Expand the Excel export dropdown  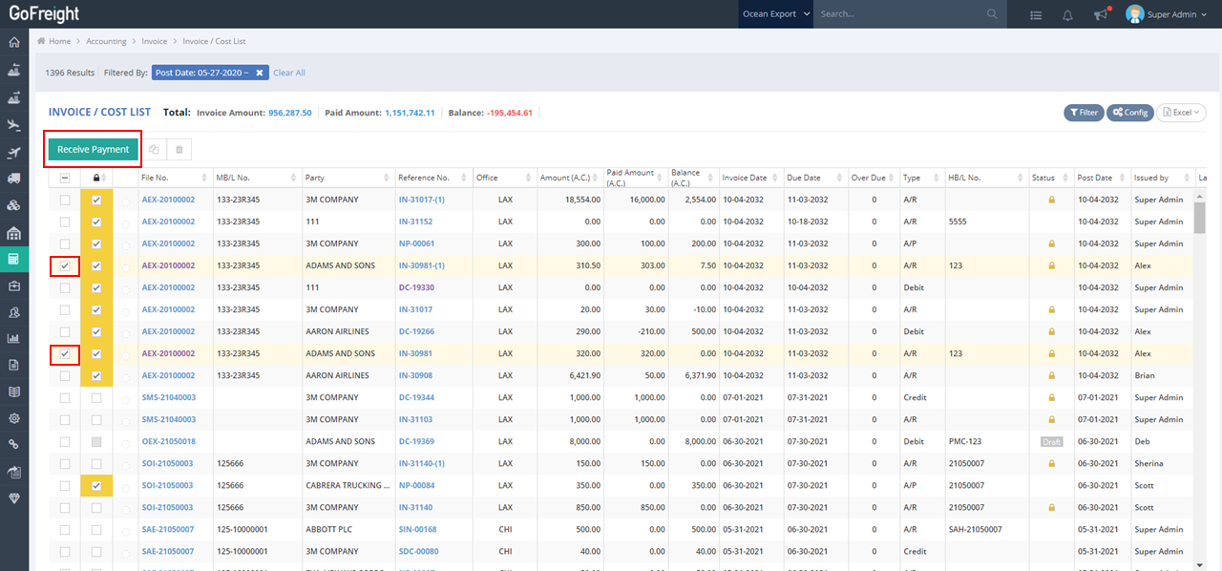click(x=1182, y=113)
